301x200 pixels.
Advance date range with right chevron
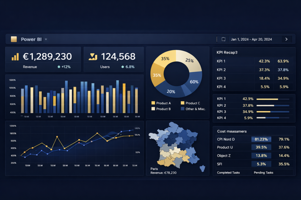(x=286, y=39)
